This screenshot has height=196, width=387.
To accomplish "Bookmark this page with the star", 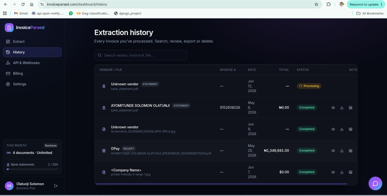I will pos(316,4).
